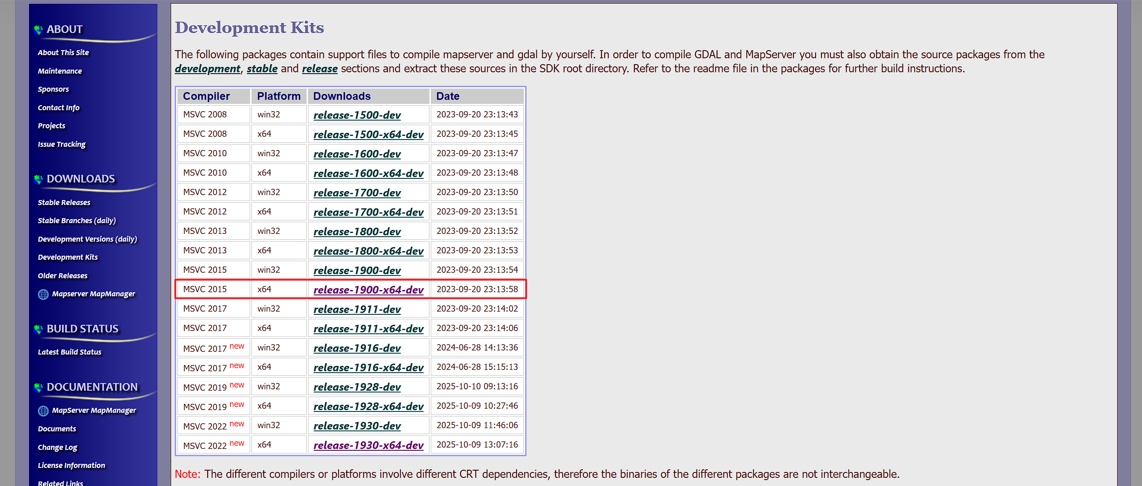Click the globe icon beside DOCUMENTATION heading
Screen dimensions: 1142x486
tap(38, 388)
